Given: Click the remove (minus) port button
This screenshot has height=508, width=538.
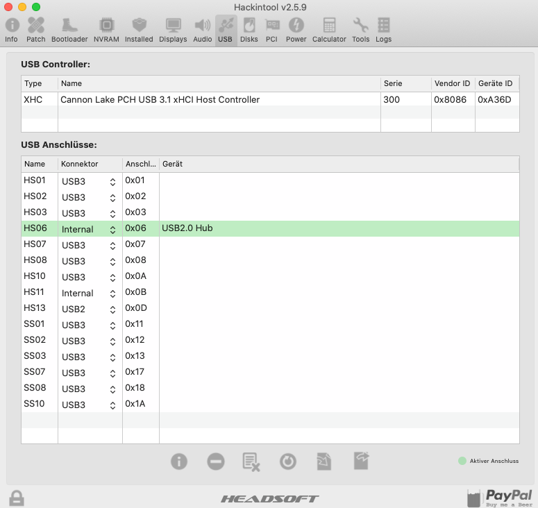Looking at the screenshot, I should (216, 462).
